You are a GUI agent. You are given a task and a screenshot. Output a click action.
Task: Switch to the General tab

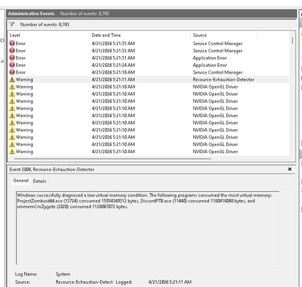(x=21, y=180)
